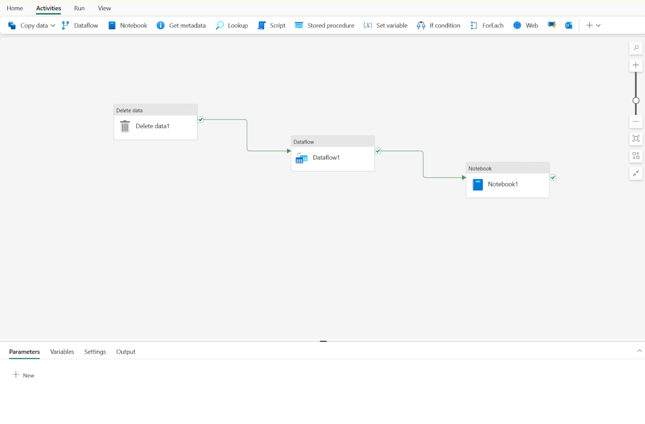Click the Teams activity icon in toolbar
Image resolution: width=645 pixels, height=424 pixels.
pos(551,25)
